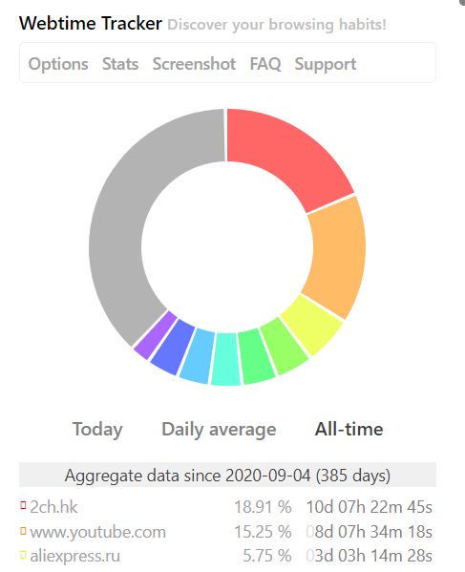Click the yellow donut chart segment
The width and height of the screenshot is (465, 572).
[x=313, y=325]
